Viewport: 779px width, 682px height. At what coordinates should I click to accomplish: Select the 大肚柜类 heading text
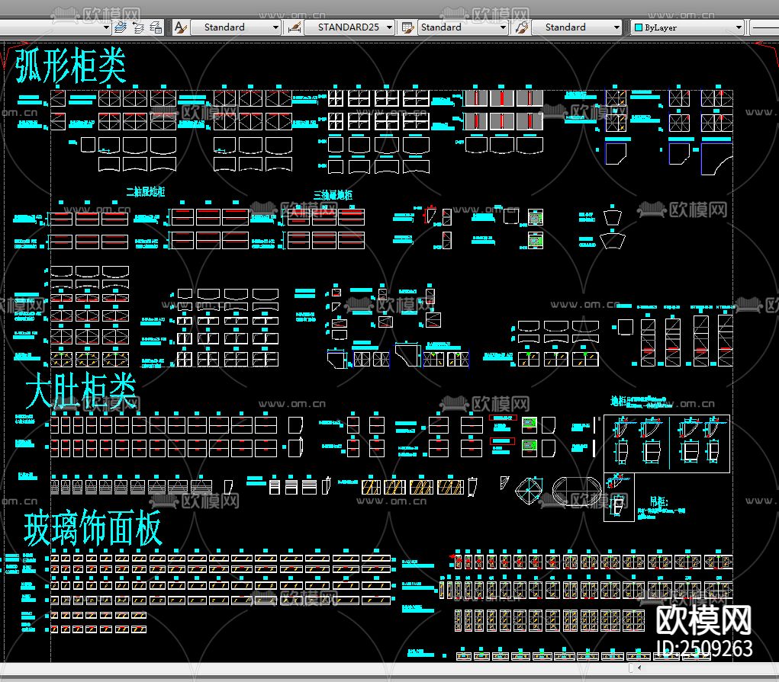pyautogui.click(x=81, y=391)
